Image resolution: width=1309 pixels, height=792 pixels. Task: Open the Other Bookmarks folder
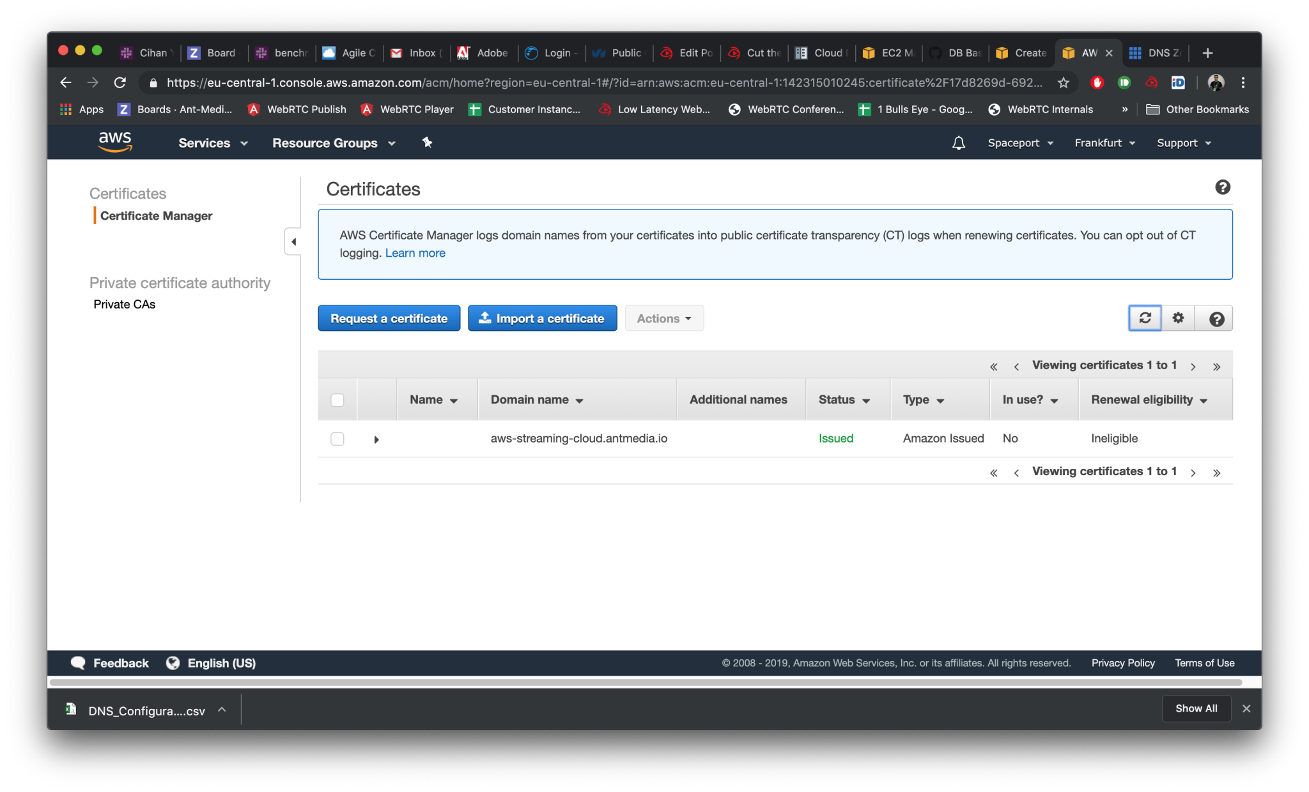(x=1197, y=109)
